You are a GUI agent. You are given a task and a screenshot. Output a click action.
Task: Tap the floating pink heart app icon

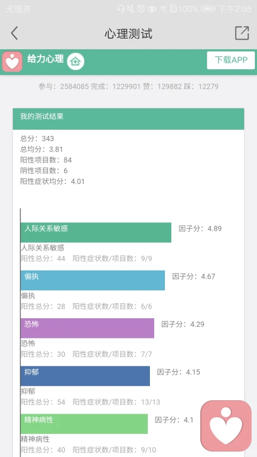226,426
